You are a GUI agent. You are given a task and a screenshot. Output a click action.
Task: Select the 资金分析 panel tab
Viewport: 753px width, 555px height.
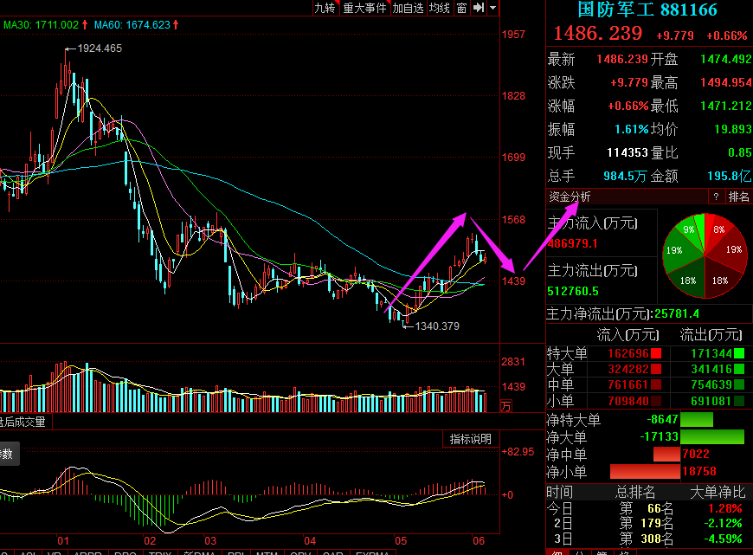tap(570, 197)
